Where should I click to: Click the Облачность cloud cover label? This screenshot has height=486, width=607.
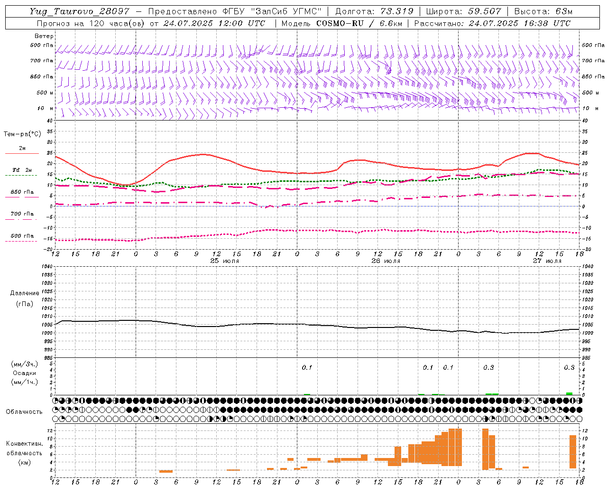[x=24, y=412]
